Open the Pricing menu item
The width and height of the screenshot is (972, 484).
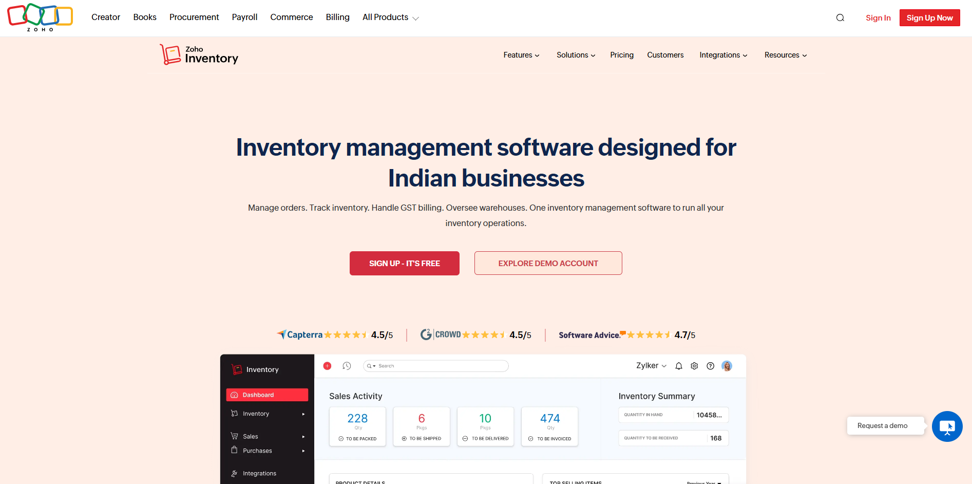622,55
